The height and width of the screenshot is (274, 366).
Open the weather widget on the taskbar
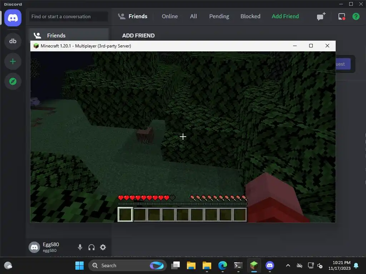(8, 265)
